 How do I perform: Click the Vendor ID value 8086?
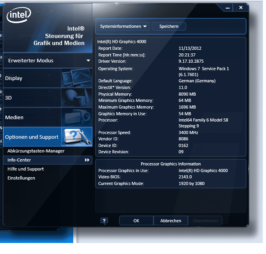(x=183, y=139)
